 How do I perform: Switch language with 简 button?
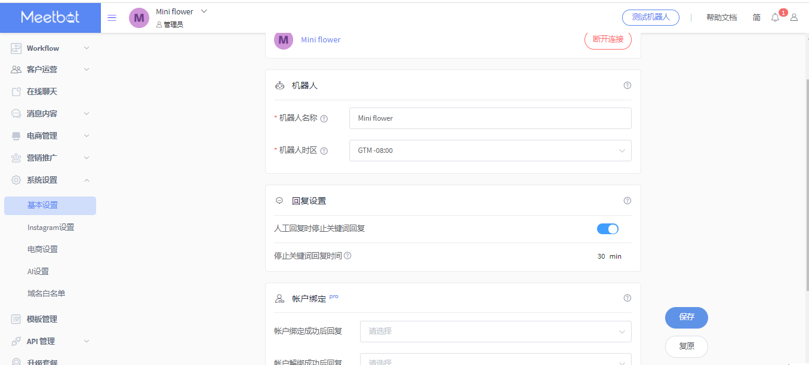(x=756, y=18)
